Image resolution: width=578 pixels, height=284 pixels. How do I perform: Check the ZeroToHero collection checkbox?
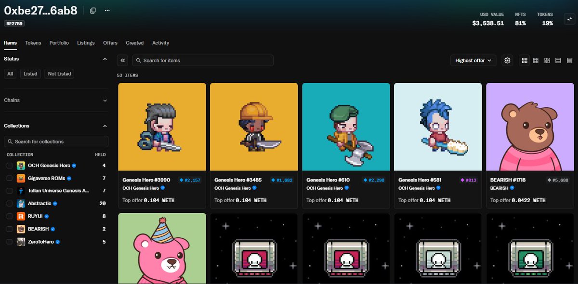10,242
